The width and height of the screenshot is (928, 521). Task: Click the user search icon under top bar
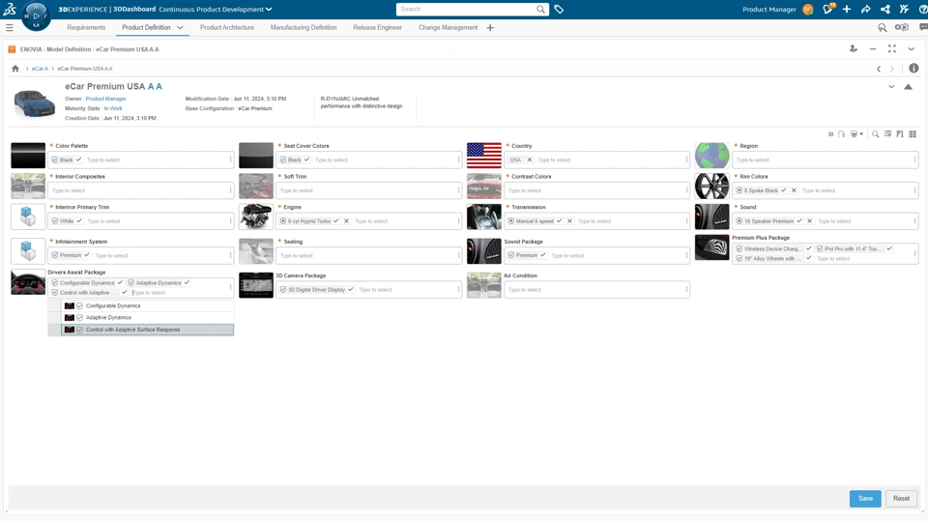tap(883, 28)
